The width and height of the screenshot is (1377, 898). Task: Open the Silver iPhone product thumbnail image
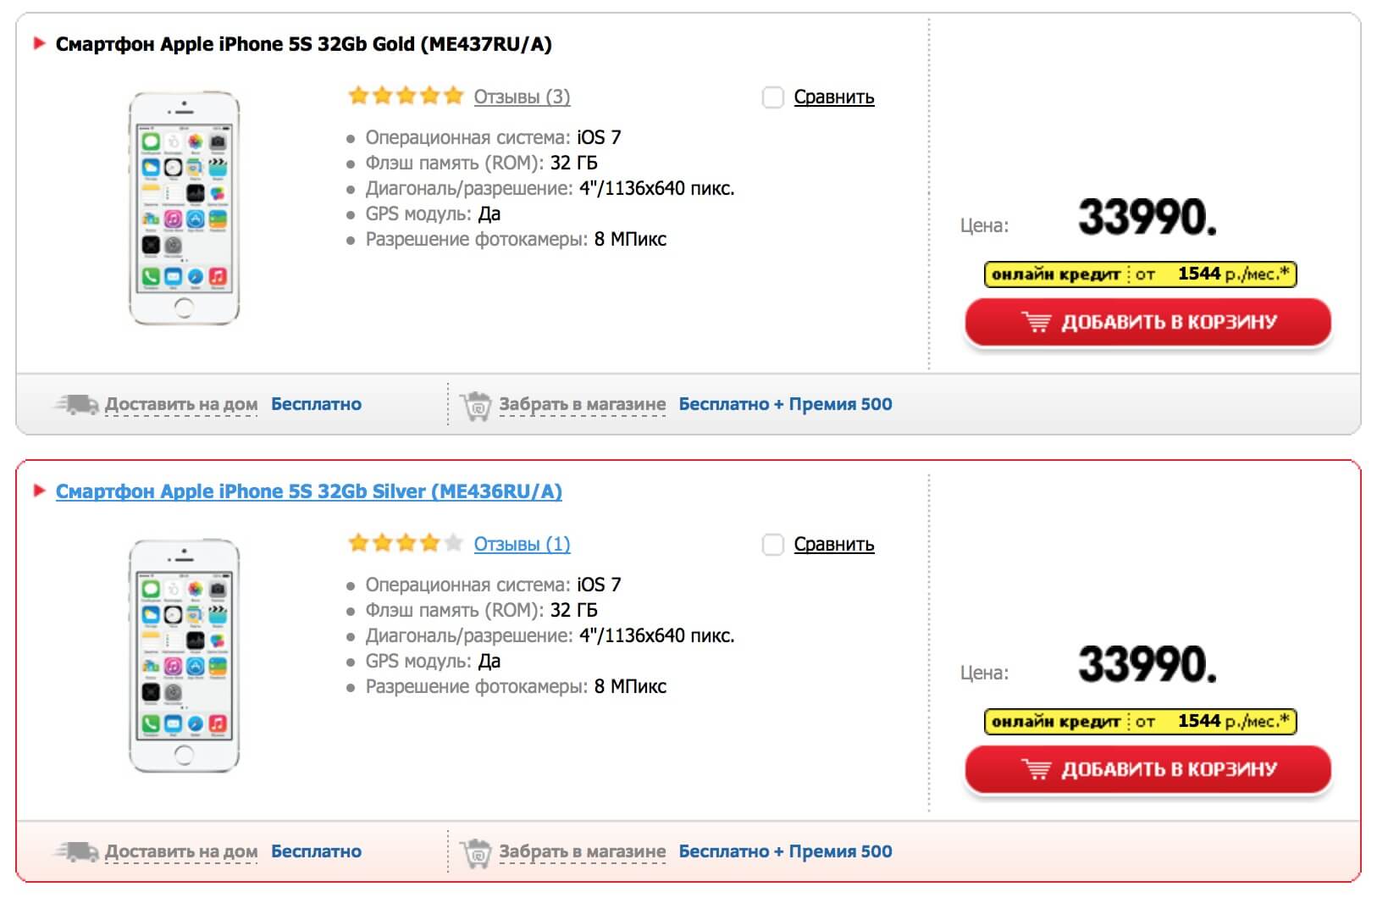coord(184,656)
